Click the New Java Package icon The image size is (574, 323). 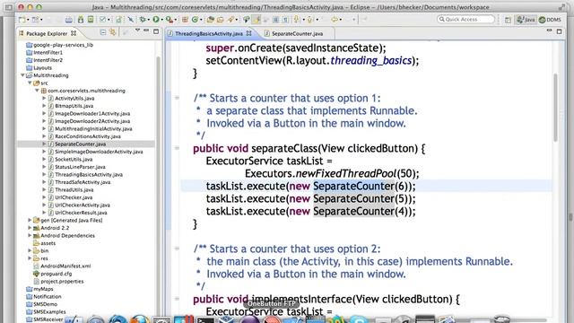click(x=185, y=20)
